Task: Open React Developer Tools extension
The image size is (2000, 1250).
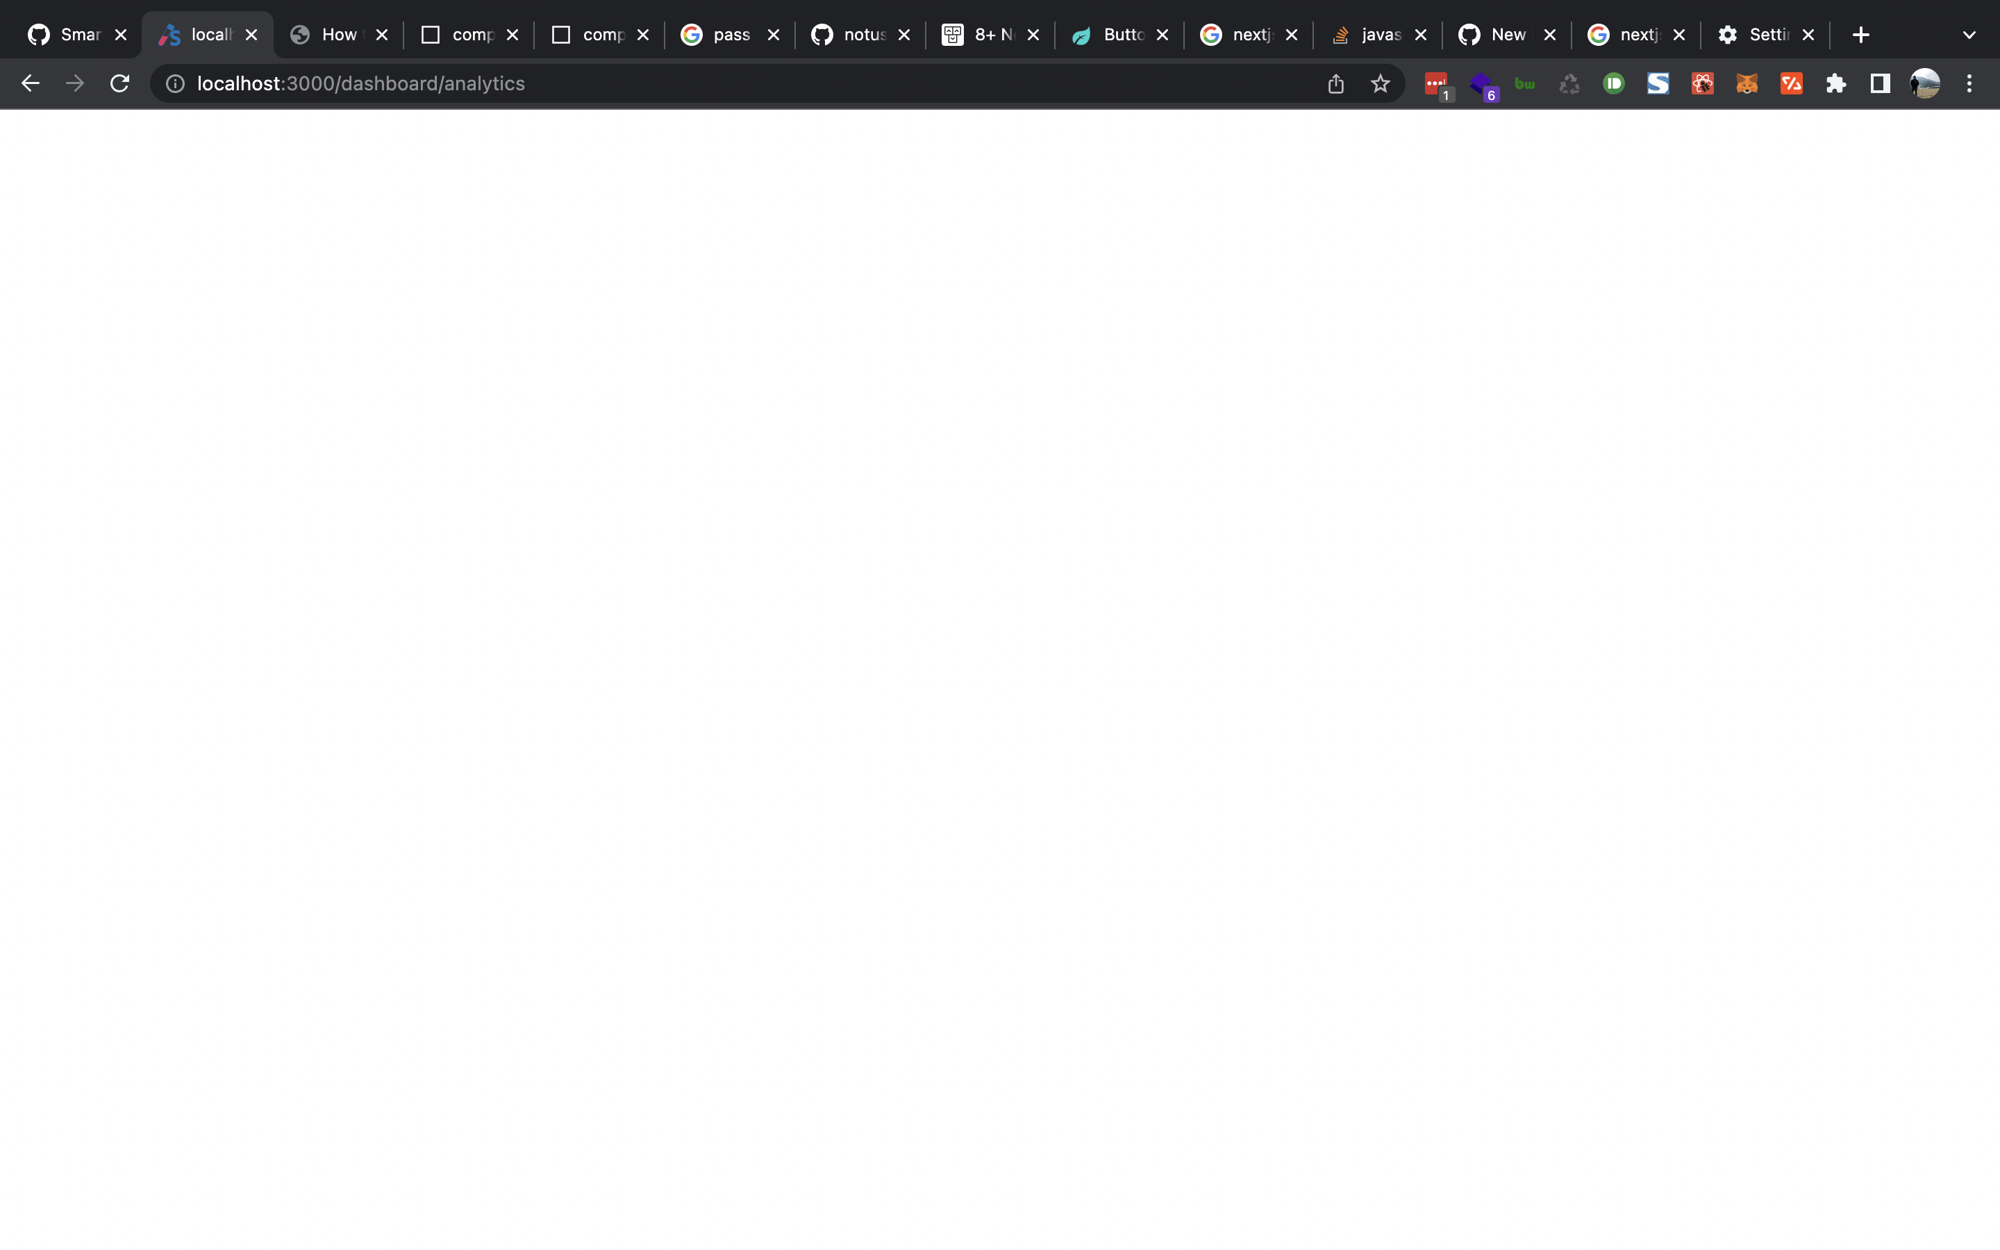Action: (x=1703, y=83)
